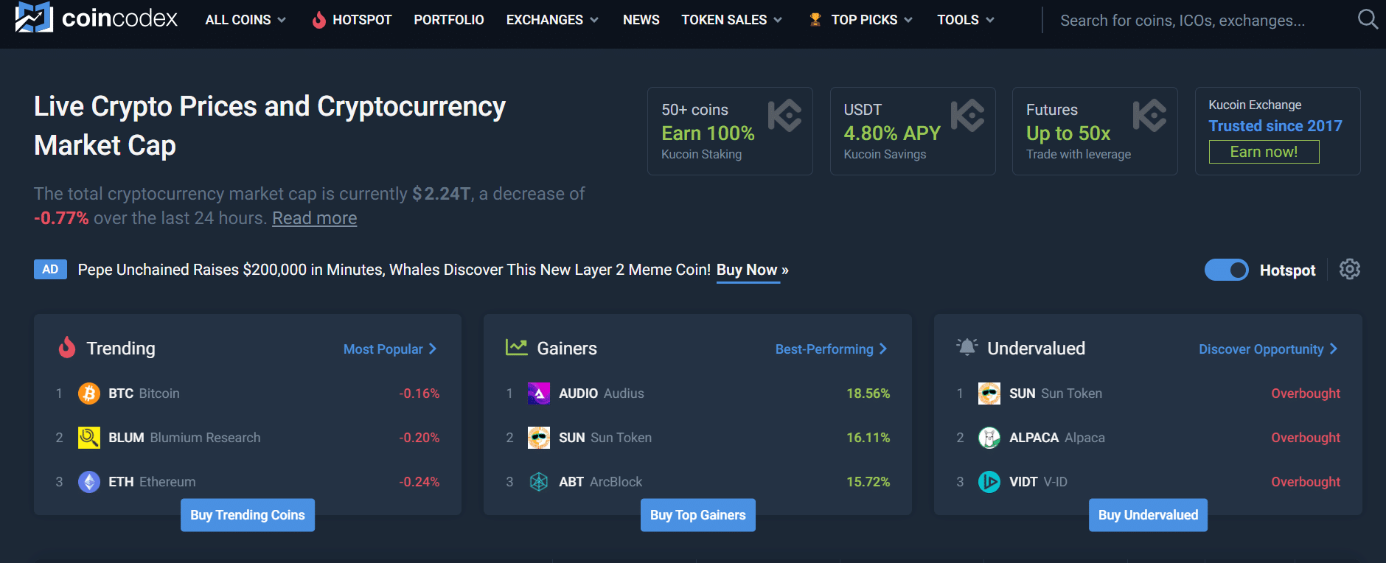Expand the Token Sales dropdown
Screen dimensions: 1386x563
[731, 20]
